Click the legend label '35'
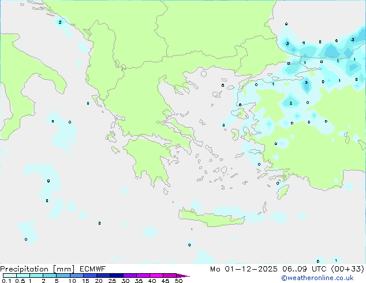 coord(139,281)
